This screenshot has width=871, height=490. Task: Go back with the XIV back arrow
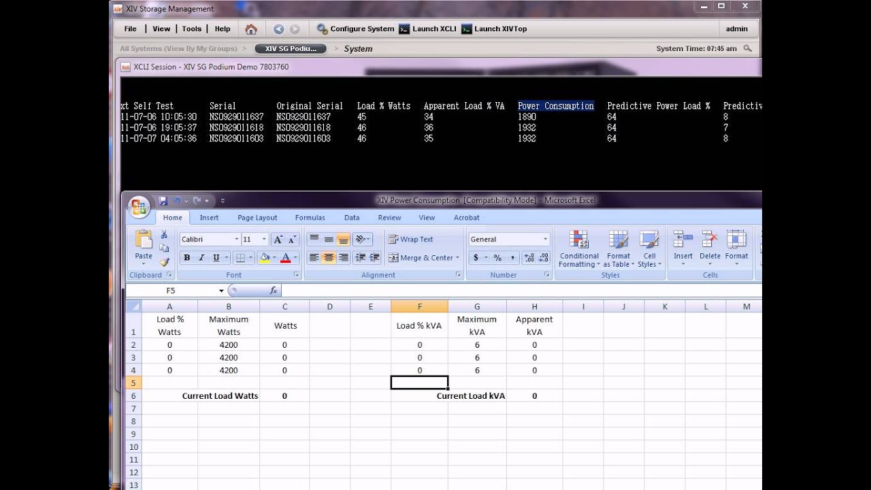pos(278,29)
